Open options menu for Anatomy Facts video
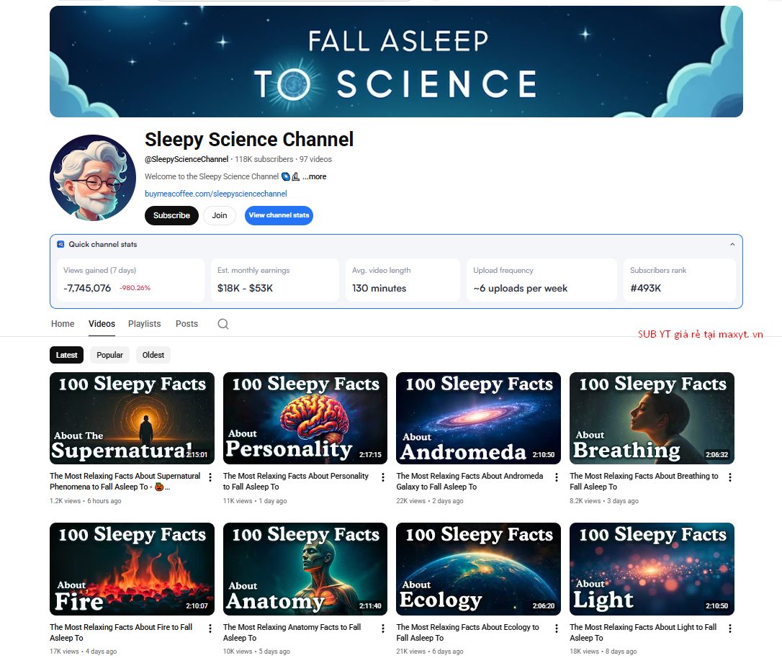782x658 pixels. 383,628
